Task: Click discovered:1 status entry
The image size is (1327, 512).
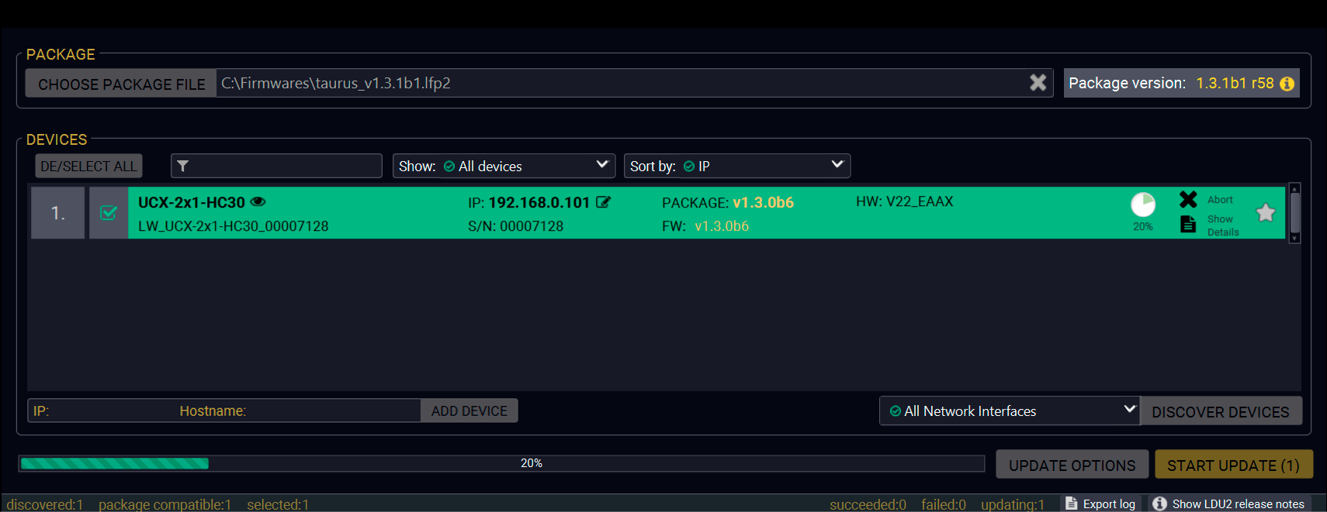Action: pos(45,504)
